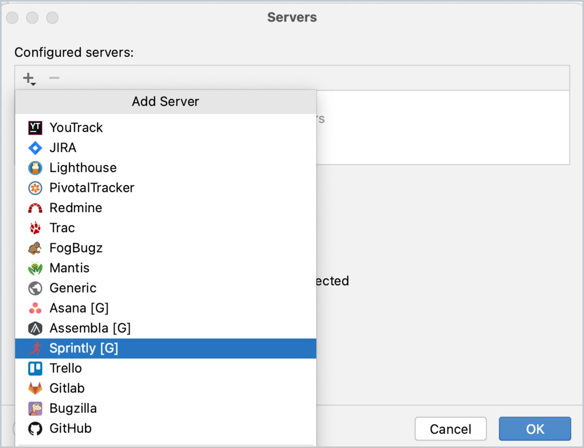Click the Asana three-dot icon
The height and width of the screenshot is (448, 584).
point(35,308)
